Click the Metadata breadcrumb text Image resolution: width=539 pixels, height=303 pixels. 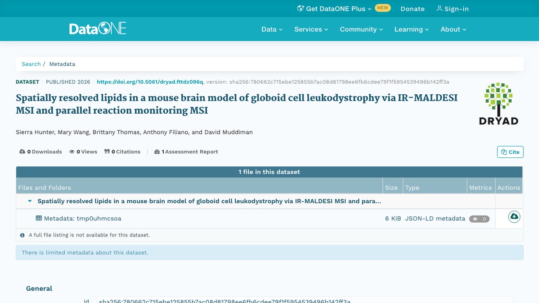click(62, 64)
